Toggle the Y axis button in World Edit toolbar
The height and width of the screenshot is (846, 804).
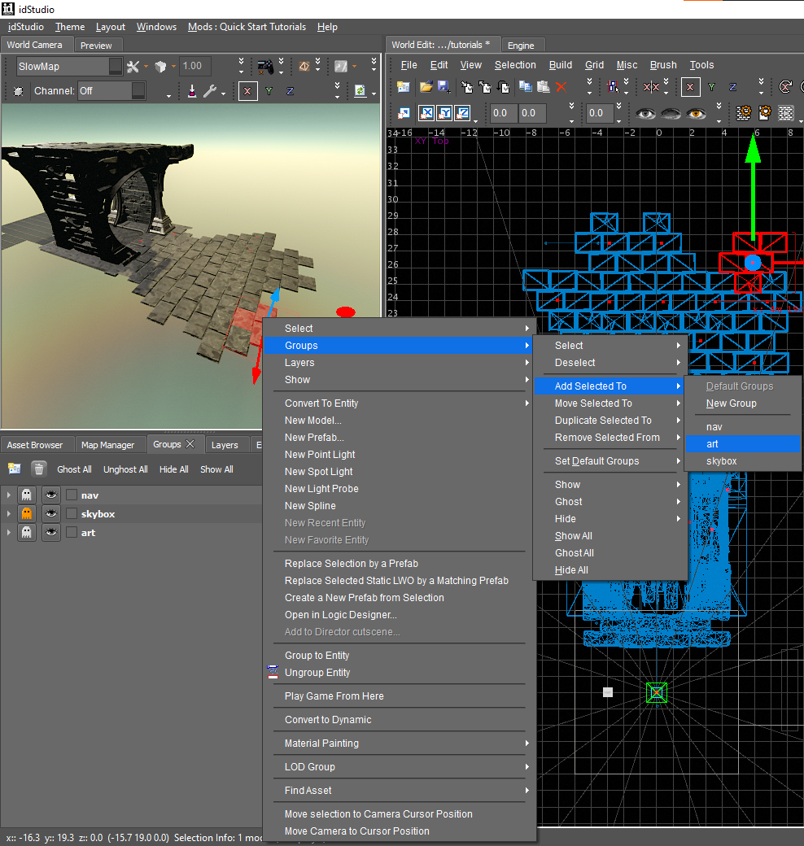coord(712,87)
